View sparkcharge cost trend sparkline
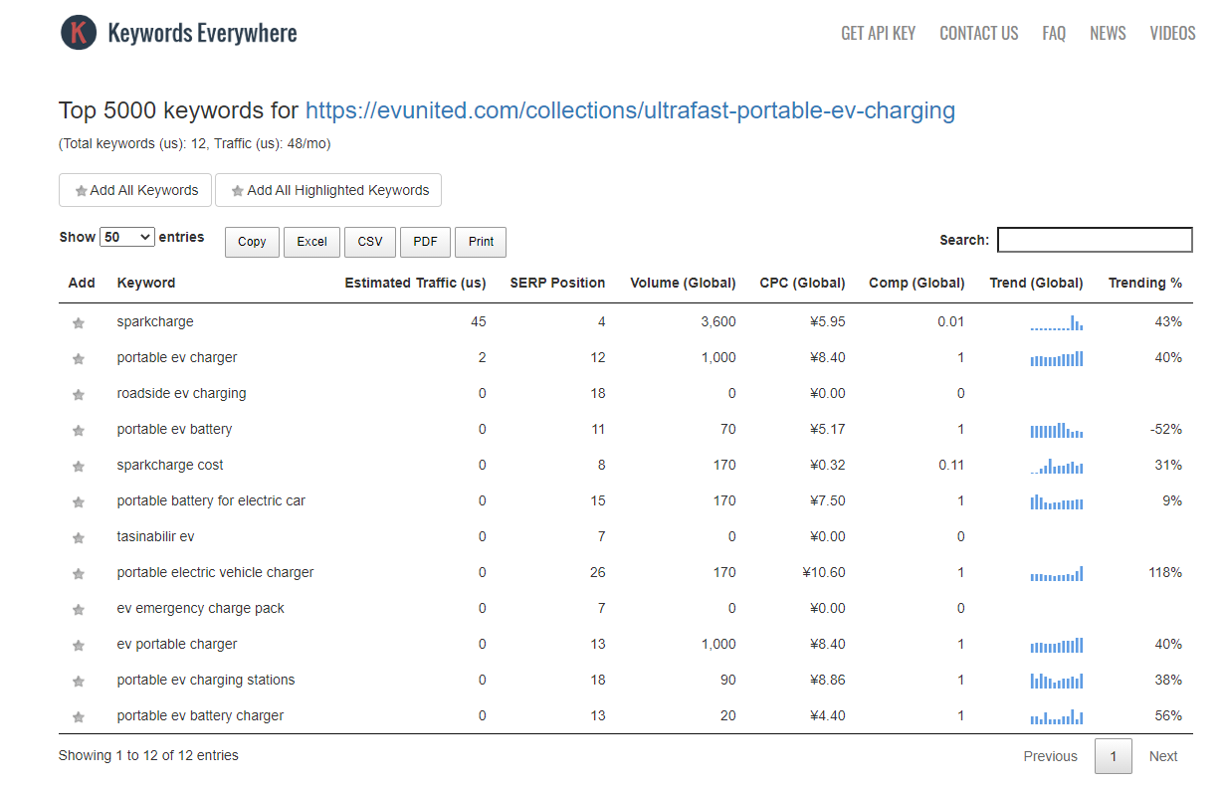 pyautogui.click(x=1057, y=466)
